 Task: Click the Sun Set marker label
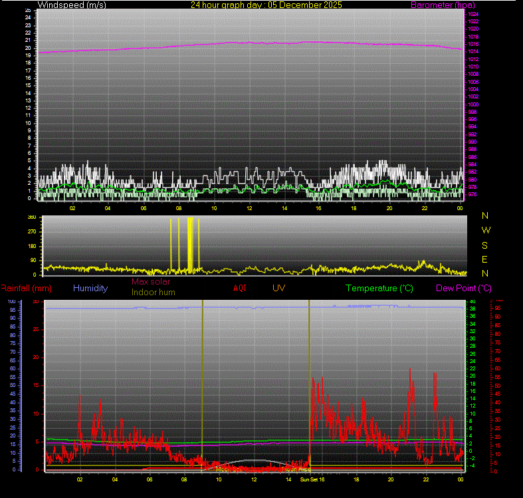[x=309, y=479]
